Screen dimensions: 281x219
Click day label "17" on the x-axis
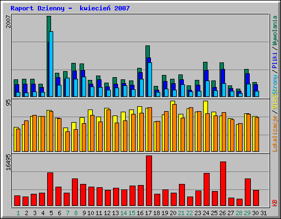148,213
